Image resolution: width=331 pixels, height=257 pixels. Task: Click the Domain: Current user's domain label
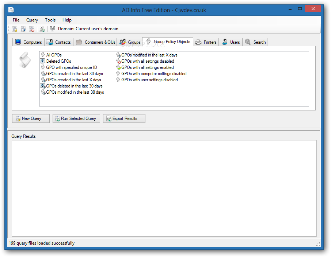click(x=88, y=29)
